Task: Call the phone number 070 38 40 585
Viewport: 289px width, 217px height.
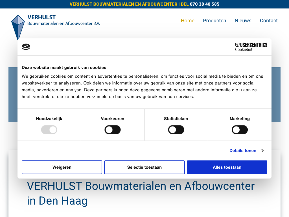Action: pyautogui.click(x=205, y=4)
